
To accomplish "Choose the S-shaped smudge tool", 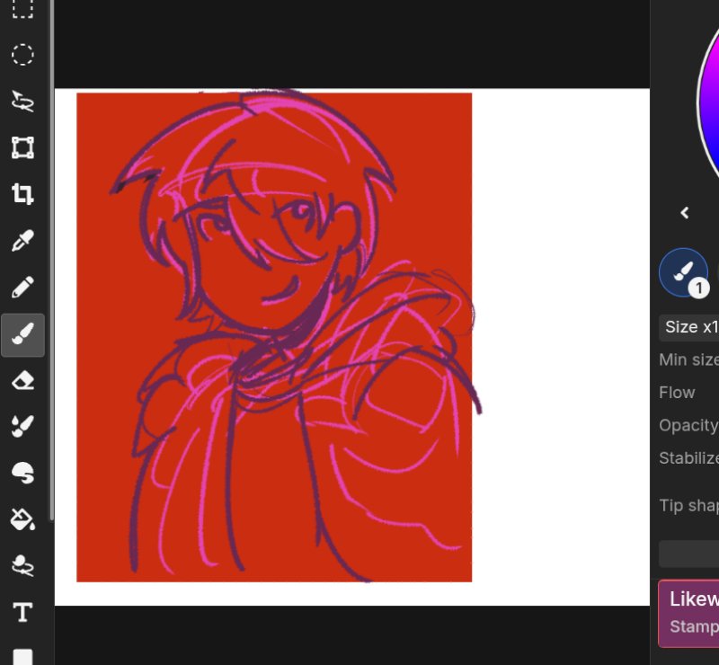I will click(22, 474).
